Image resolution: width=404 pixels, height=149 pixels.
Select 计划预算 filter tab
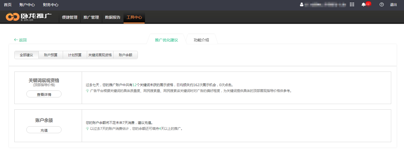click(75, 55)
